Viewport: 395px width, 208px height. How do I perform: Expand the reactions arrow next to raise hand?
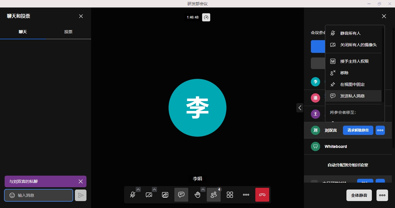[203, 190]
